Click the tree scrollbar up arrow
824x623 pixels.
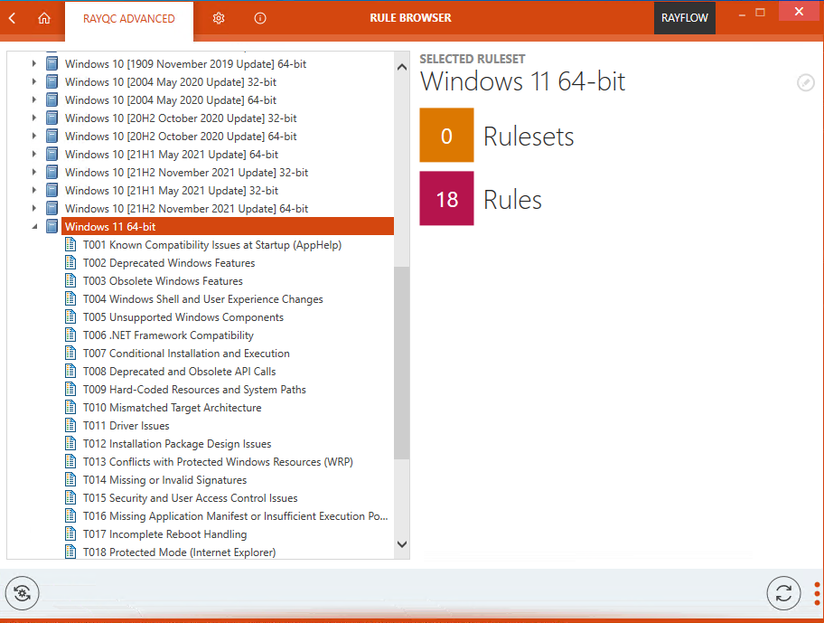pyautogui.click(x=402, y=67)
